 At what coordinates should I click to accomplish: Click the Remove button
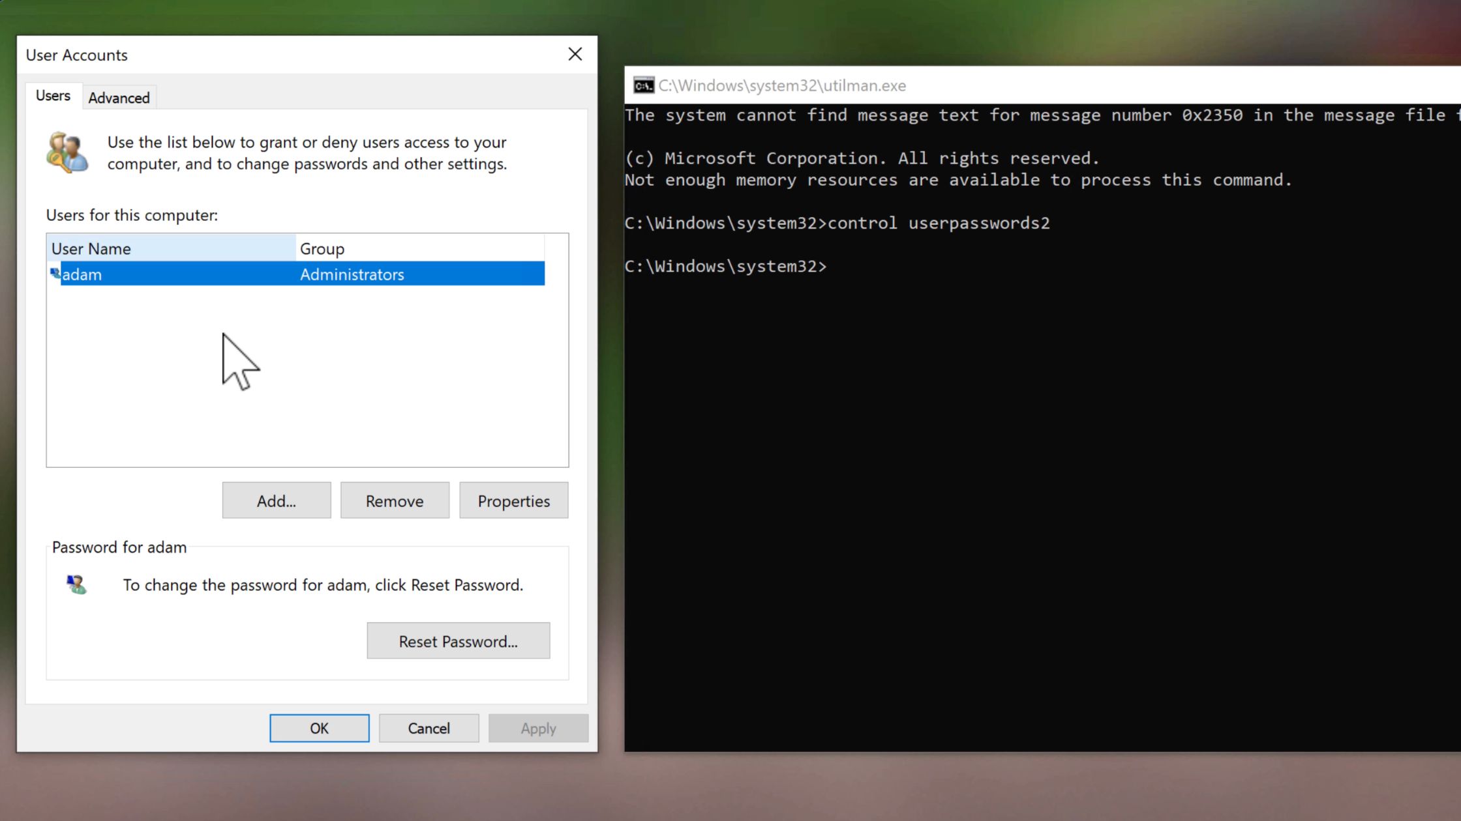click(x=395, y=500)
